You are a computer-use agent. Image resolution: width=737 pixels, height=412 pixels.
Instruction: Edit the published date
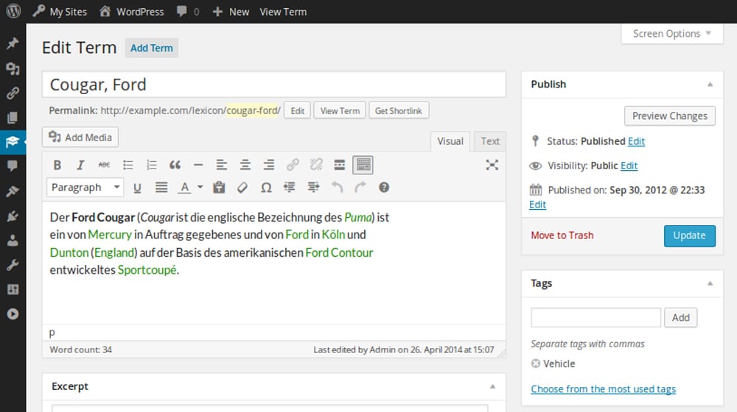coord(537,205)
